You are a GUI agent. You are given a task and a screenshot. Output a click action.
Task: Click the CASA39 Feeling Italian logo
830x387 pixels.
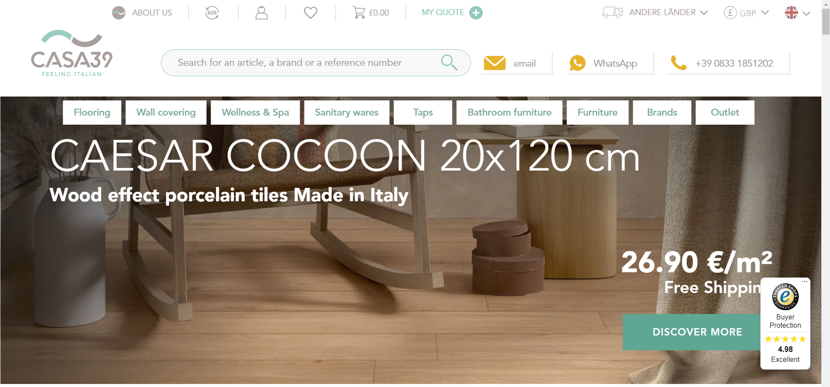pos(72,54)
